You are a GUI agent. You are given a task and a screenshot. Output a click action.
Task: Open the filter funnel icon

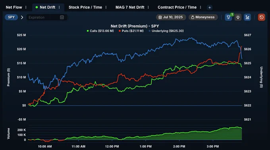point(228,17)
